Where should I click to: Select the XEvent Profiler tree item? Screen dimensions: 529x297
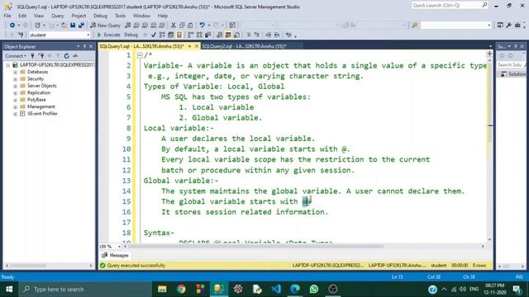tap(42, 114)
